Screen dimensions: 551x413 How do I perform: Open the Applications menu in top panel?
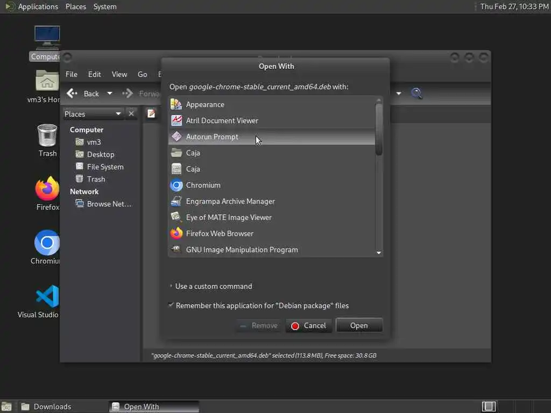click(38, 6)
